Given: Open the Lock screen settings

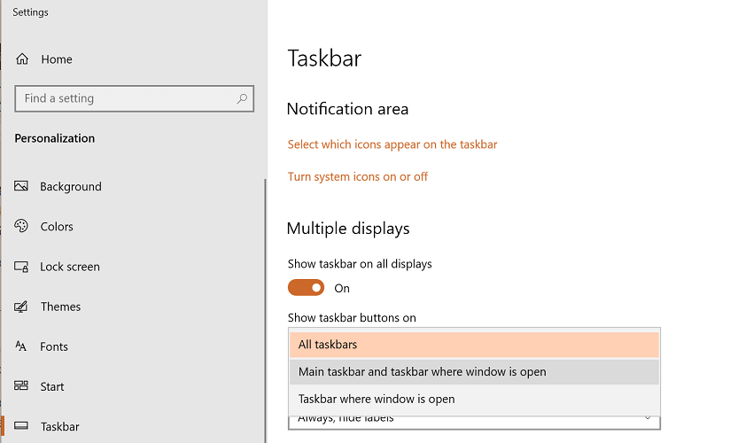Looking at the screenshot, I should click(x=70, y=267).
